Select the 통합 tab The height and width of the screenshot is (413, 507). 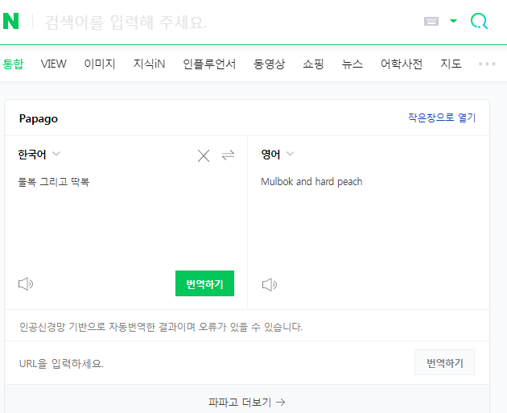pos(13,64)
